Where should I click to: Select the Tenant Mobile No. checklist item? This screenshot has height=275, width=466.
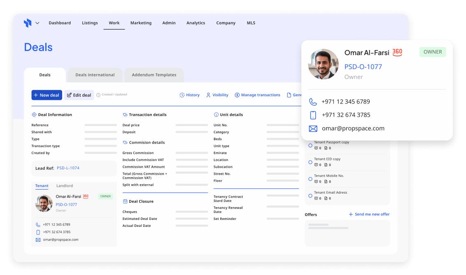click(x=310, y=179)
